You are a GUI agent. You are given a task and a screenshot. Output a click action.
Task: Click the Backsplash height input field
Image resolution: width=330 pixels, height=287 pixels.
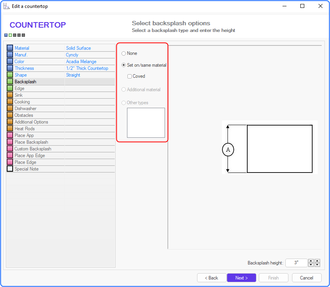coord(296,263)
